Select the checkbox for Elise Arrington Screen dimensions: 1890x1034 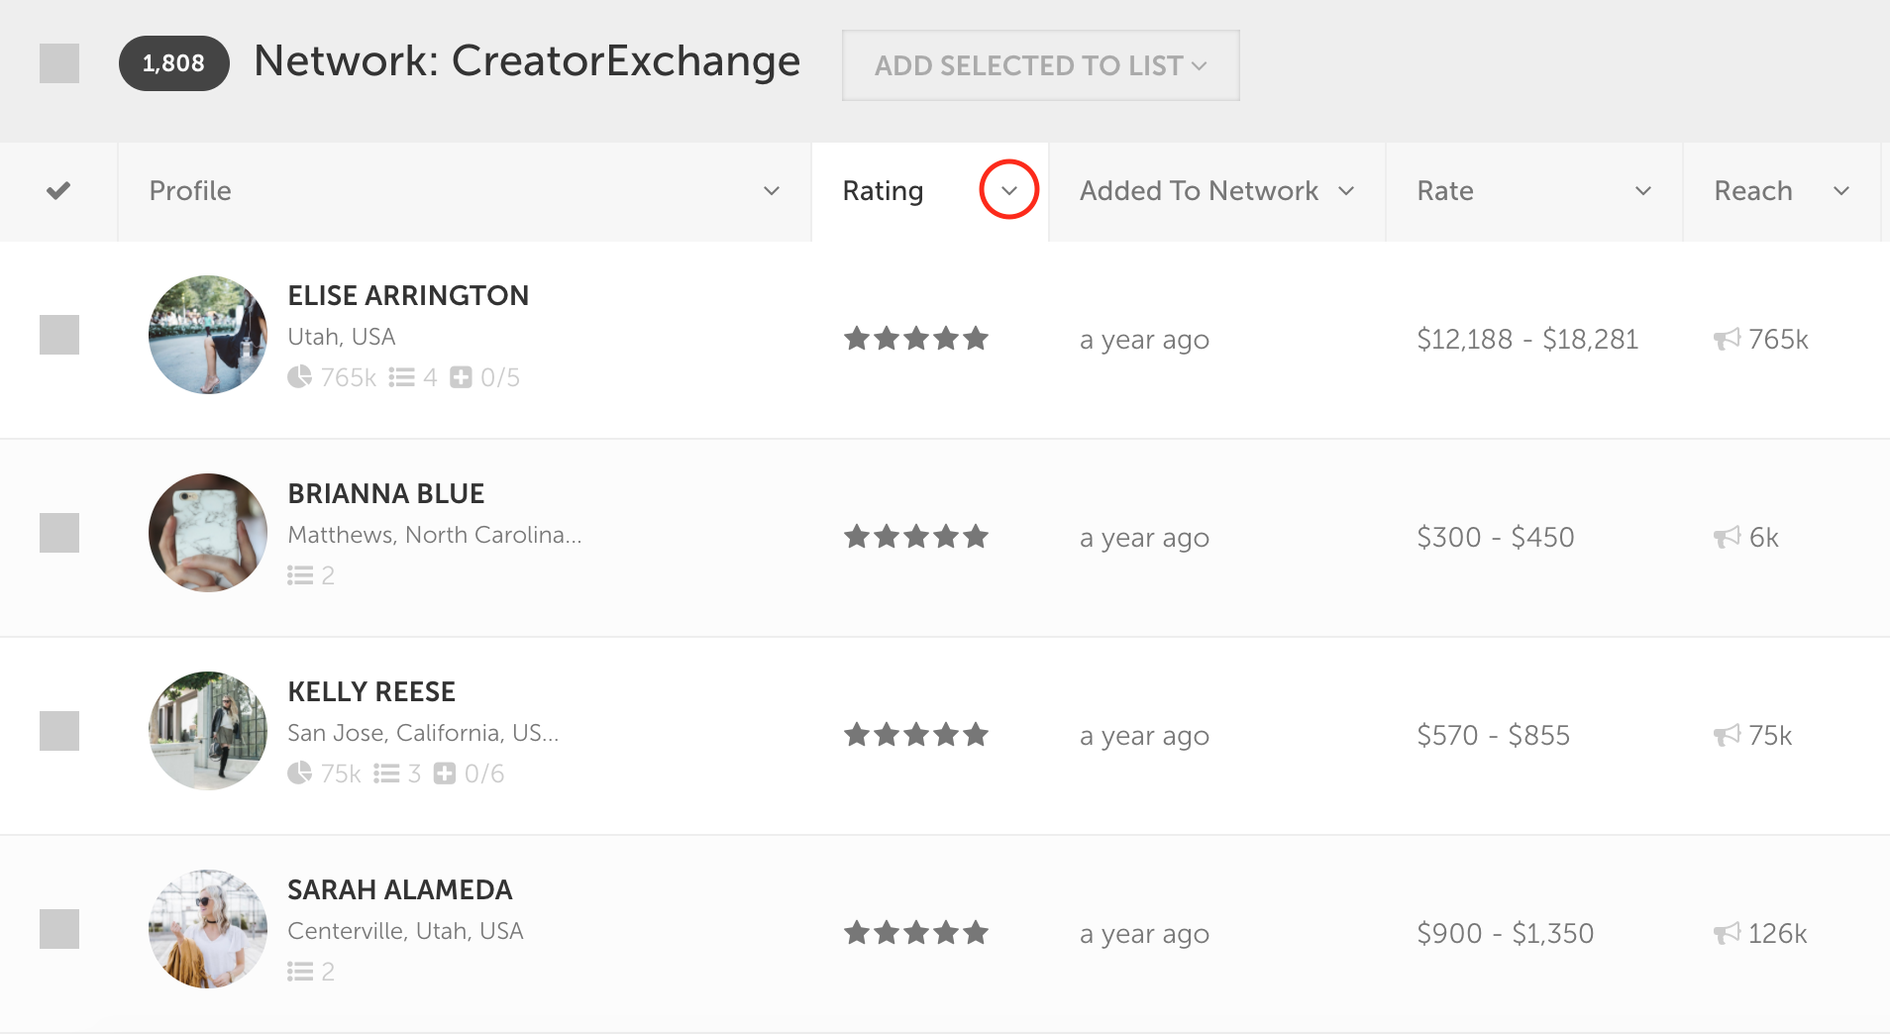click(59, 335)
